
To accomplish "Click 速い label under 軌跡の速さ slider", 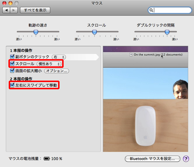I will pyautogui.click(x=57, y=39).
